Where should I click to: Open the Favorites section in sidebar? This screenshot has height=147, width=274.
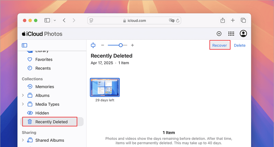44,59
